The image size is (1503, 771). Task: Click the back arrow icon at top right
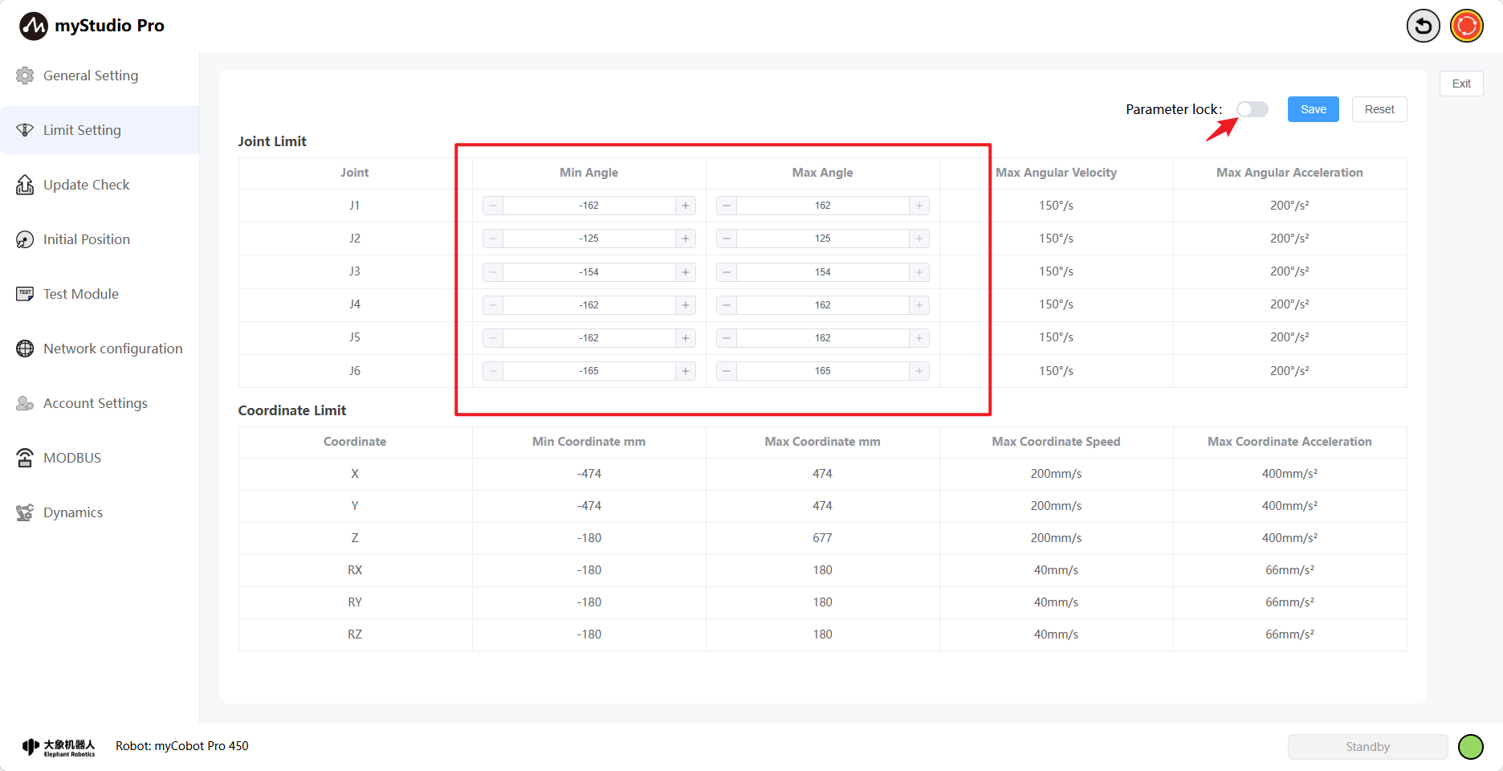(1423, 27)
